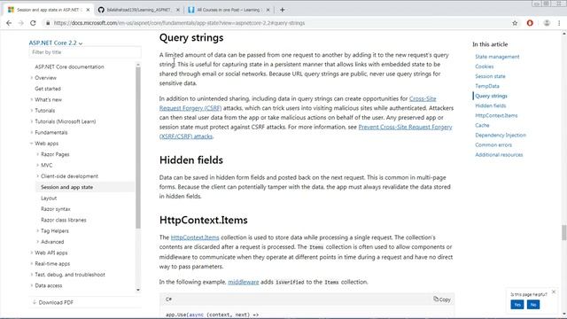The width and height of the screenshot is (567, 319).
Task: Expand the Tutorials tree node
Action: click(x=32, y=110)
